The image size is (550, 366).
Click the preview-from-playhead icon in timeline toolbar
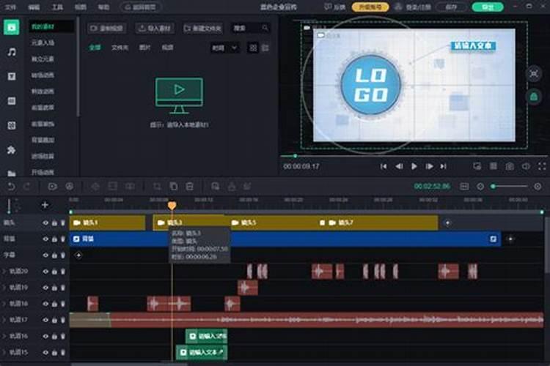(53, 187)
